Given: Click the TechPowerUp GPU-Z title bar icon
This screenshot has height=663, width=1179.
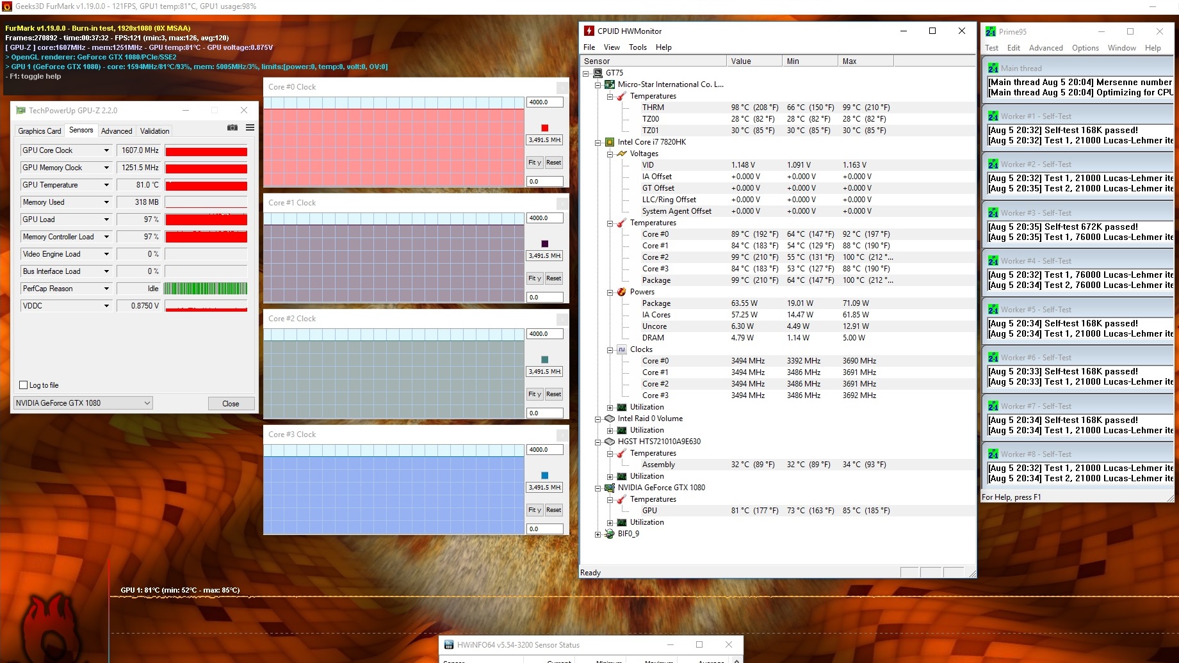Looking at the screenshot, I should point(20,110).
